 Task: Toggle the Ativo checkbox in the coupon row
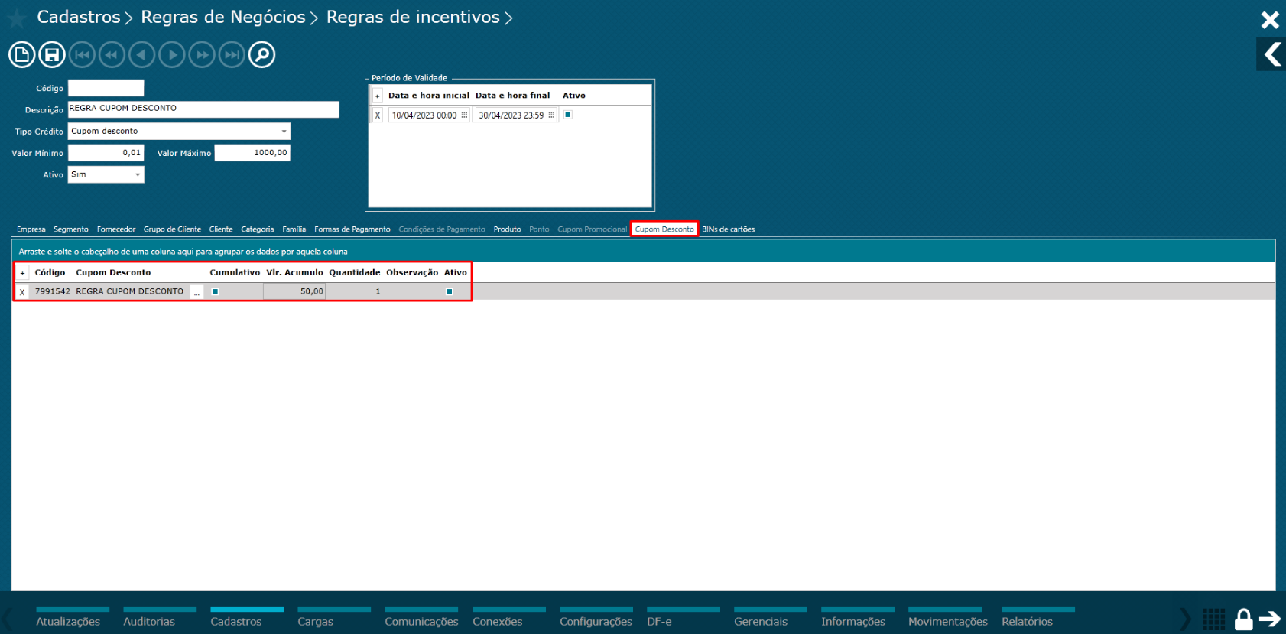coord(450,291)
